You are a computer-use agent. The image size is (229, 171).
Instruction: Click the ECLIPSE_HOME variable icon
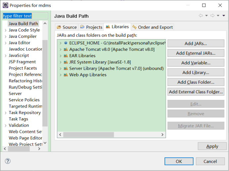tap(66, 43)
